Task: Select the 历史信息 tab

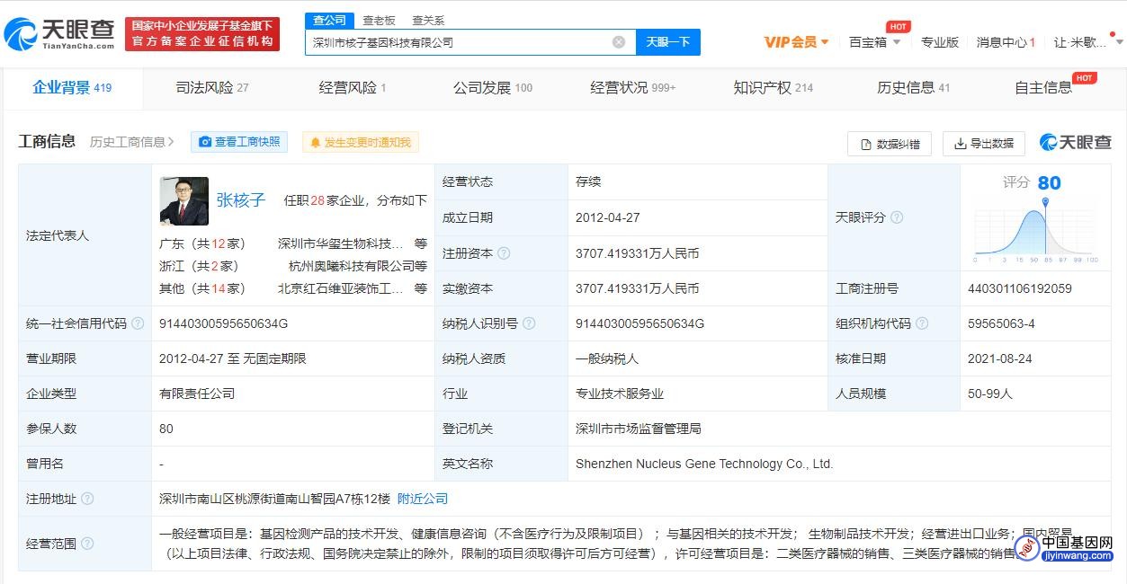Action: click(914, 87)
